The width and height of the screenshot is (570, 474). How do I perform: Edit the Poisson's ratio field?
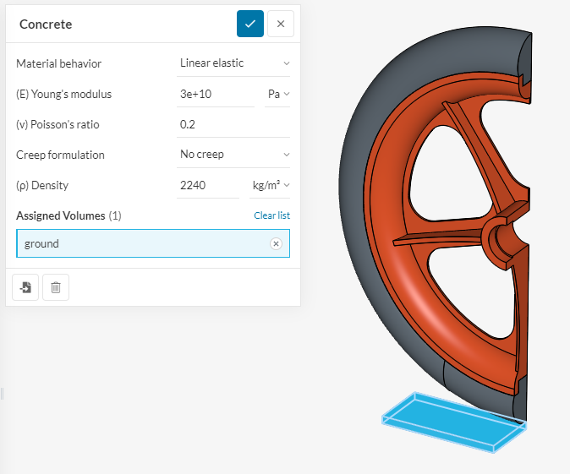(233, 124)
